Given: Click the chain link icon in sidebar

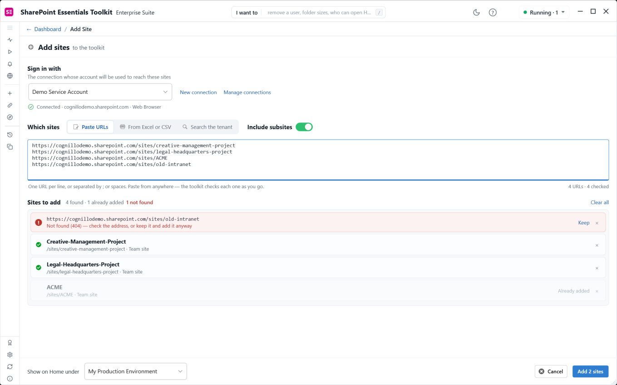Looking at the screenshot, I should coord(10,105).
